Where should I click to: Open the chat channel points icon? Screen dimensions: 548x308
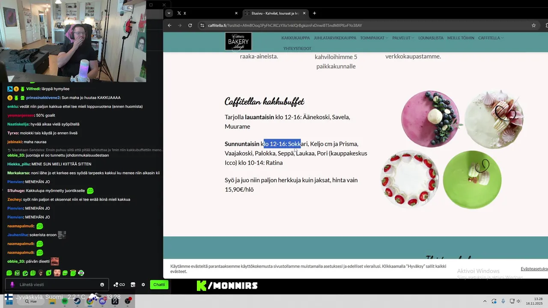(119, 284)
